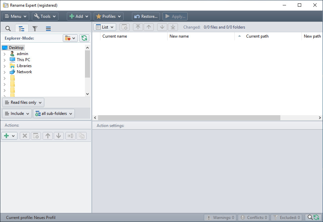Click the delete action X icon
Image resolution: width=323 pixels, height=222 pixels.
coord(25,136)
